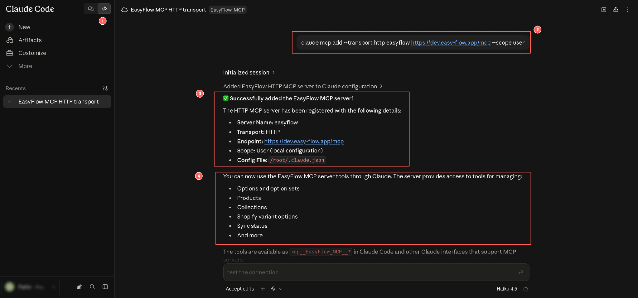
Task: Open the user account menu at bottom left
Action: coord(31,287)
